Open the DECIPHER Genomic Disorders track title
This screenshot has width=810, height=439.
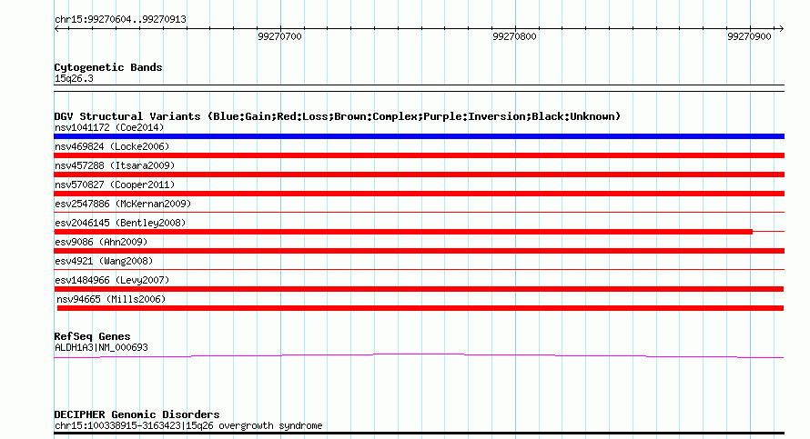click(x=137, y=414)
